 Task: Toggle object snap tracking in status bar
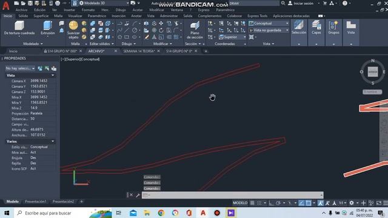pyautogui.click(x=301, y=203)
